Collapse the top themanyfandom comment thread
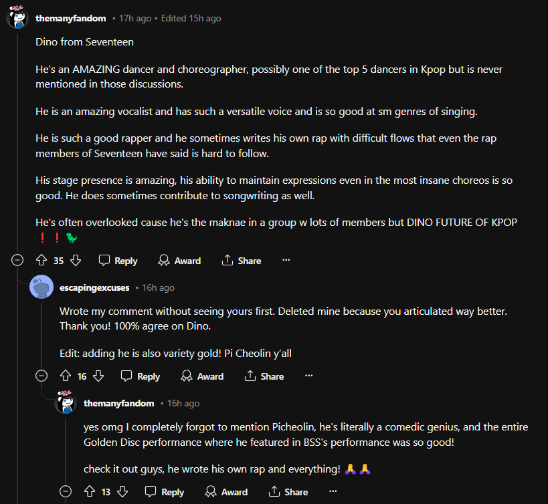 click(17, 261)
